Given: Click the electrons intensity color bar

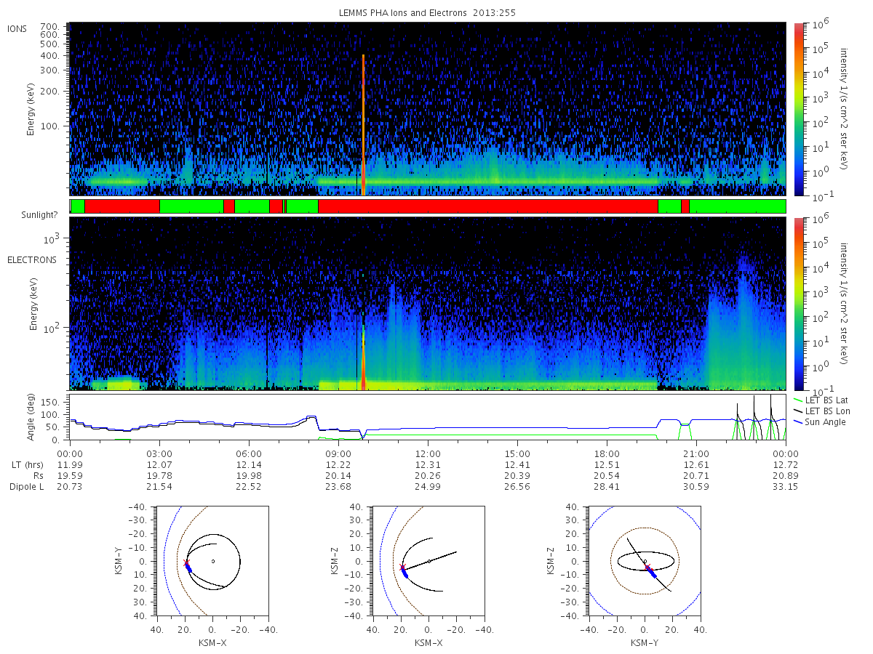Looking at the screenshot, I should (798, 304).
